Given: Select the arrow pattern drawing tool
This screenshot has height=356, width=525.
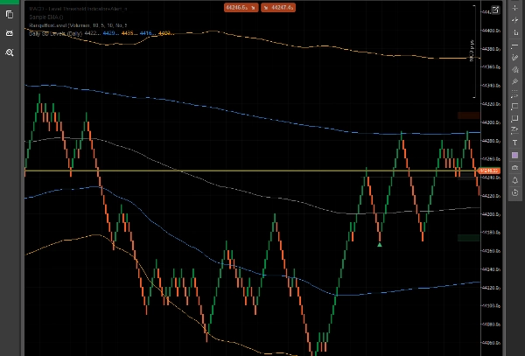Looking at the screenshot, I should point(515,130).
